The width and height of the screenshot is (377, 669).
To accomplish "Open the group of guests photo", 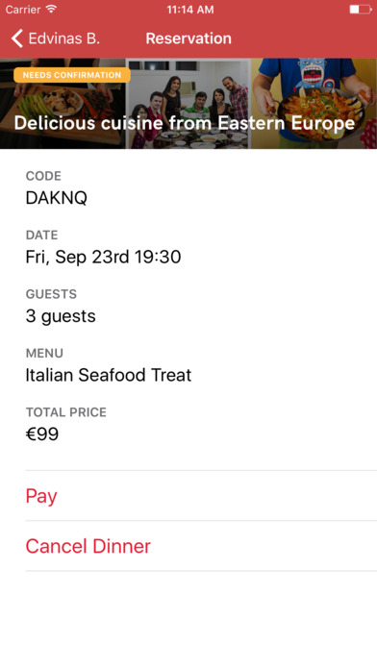I will coord(188,104).
